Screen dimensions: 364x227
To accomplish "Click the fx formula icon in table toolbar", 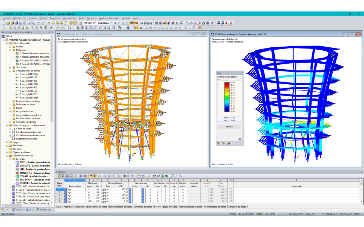I will click(176, 176).
